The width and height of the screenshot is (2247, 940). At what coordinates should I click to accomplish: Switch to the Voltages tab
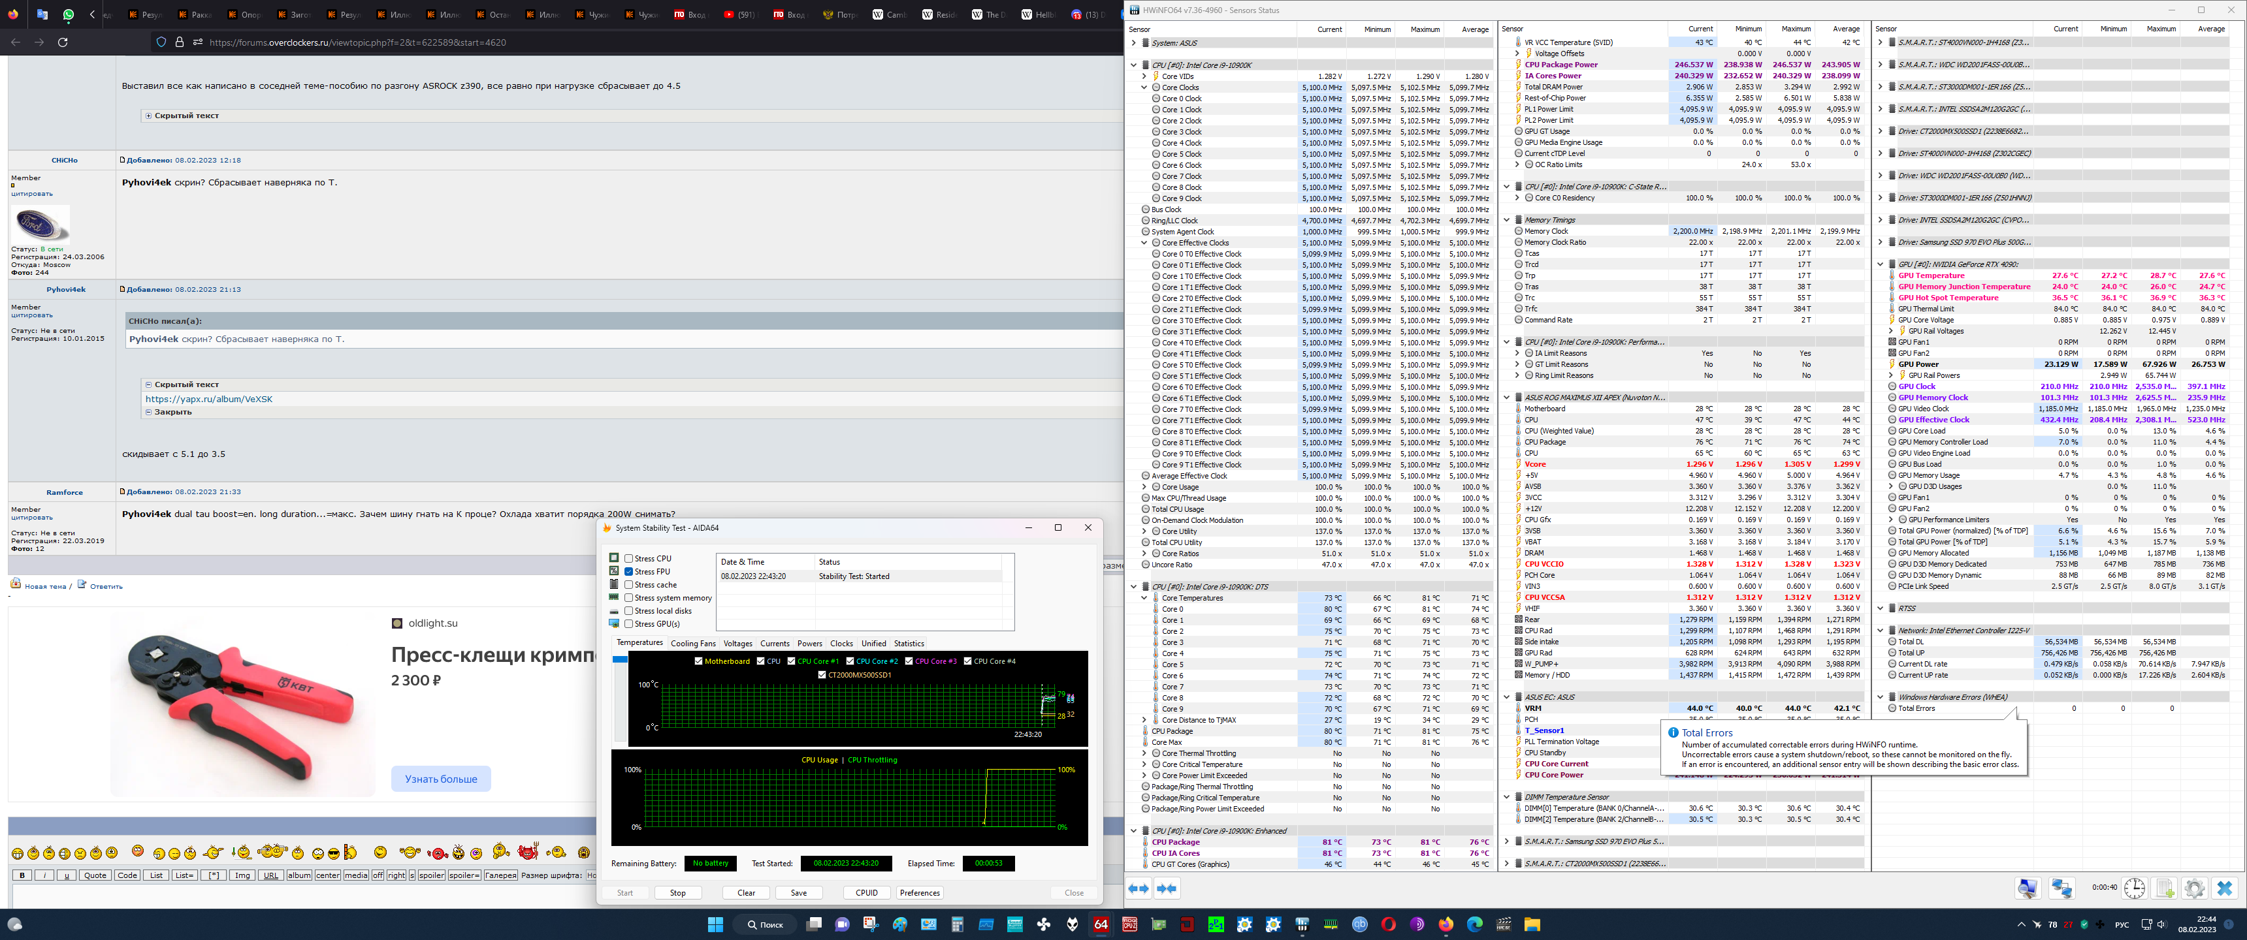click(x=737, y=644)
